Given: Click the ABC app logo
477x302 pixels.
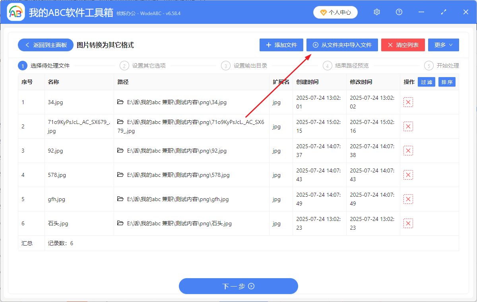Looking at the screenshot, I should [16, 13].
